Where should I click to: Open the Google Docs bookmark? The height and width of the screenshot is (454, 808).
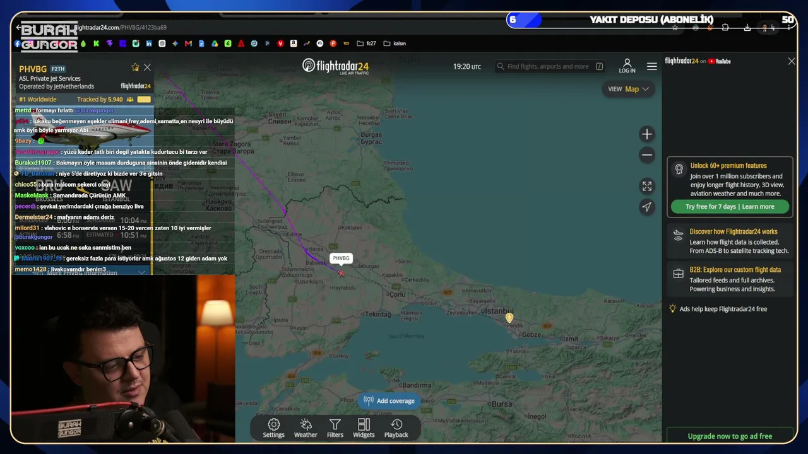[x=201, y=44]
